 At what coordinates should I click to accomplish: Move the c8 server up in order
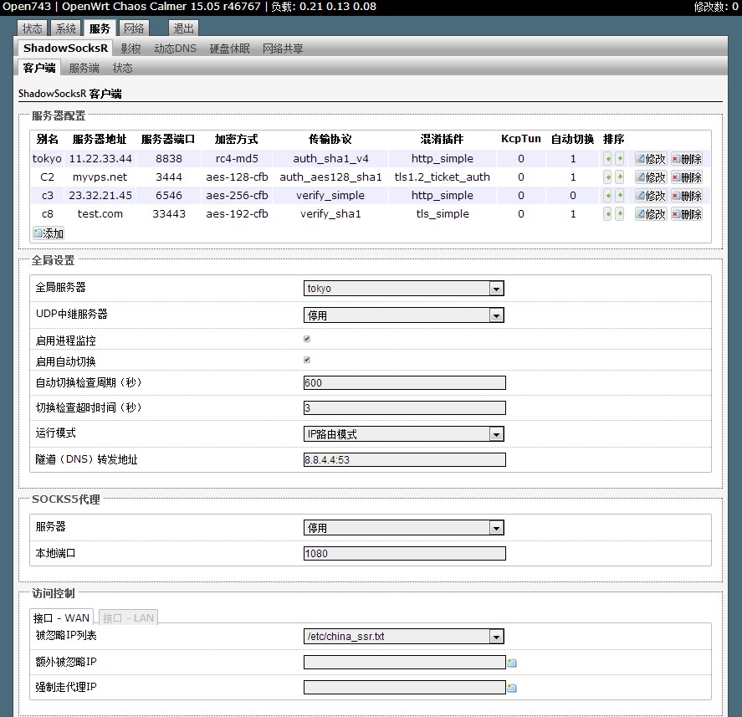(x=608, y=214)
